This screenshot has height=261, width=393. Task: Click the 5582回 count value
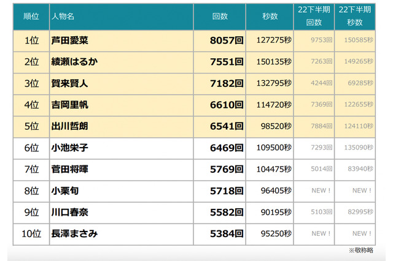pyautogui.click(x=227, y=212)
